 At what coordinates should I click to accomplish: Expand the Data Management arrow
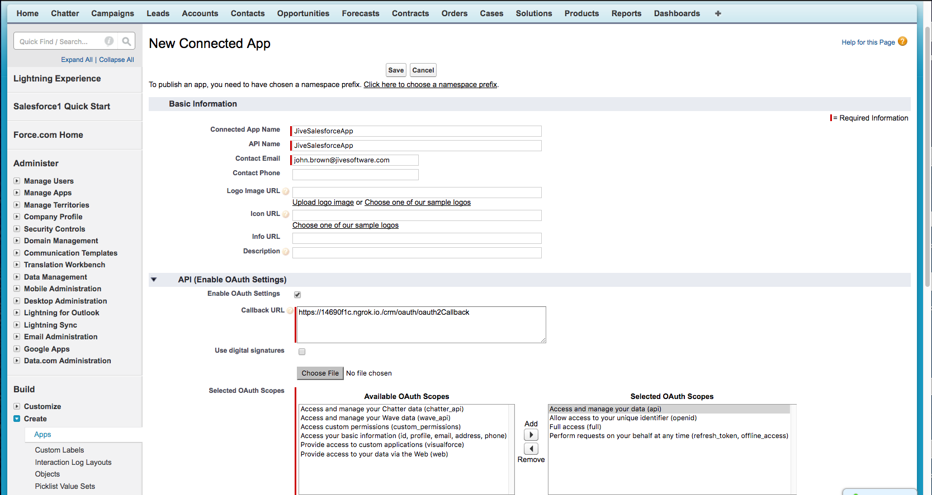point(17,277)
